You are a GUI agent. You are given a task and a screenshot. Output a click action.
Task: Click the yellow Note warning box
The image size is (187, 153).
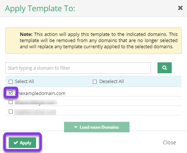(x=93, y=41)
